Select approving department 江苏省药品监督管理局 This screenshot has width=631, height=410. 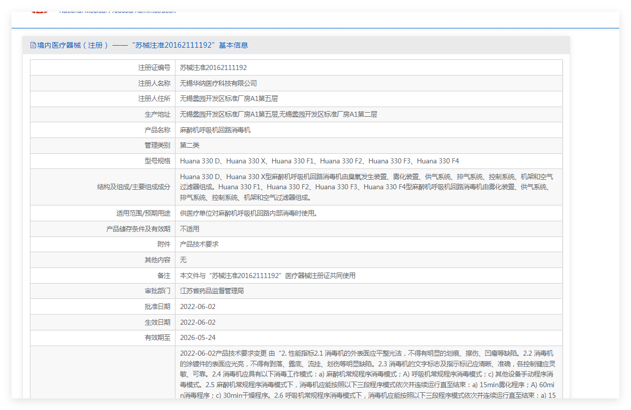[212, 291]
